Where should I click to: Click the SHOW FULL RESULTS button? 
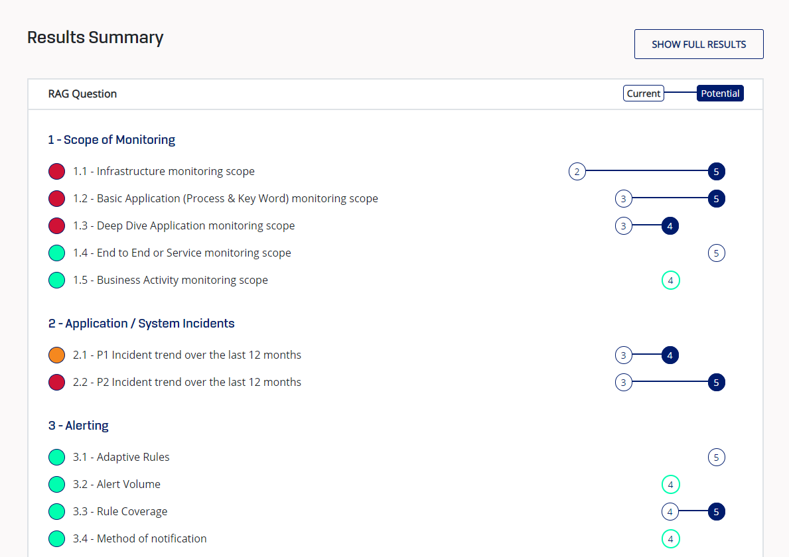699,44
